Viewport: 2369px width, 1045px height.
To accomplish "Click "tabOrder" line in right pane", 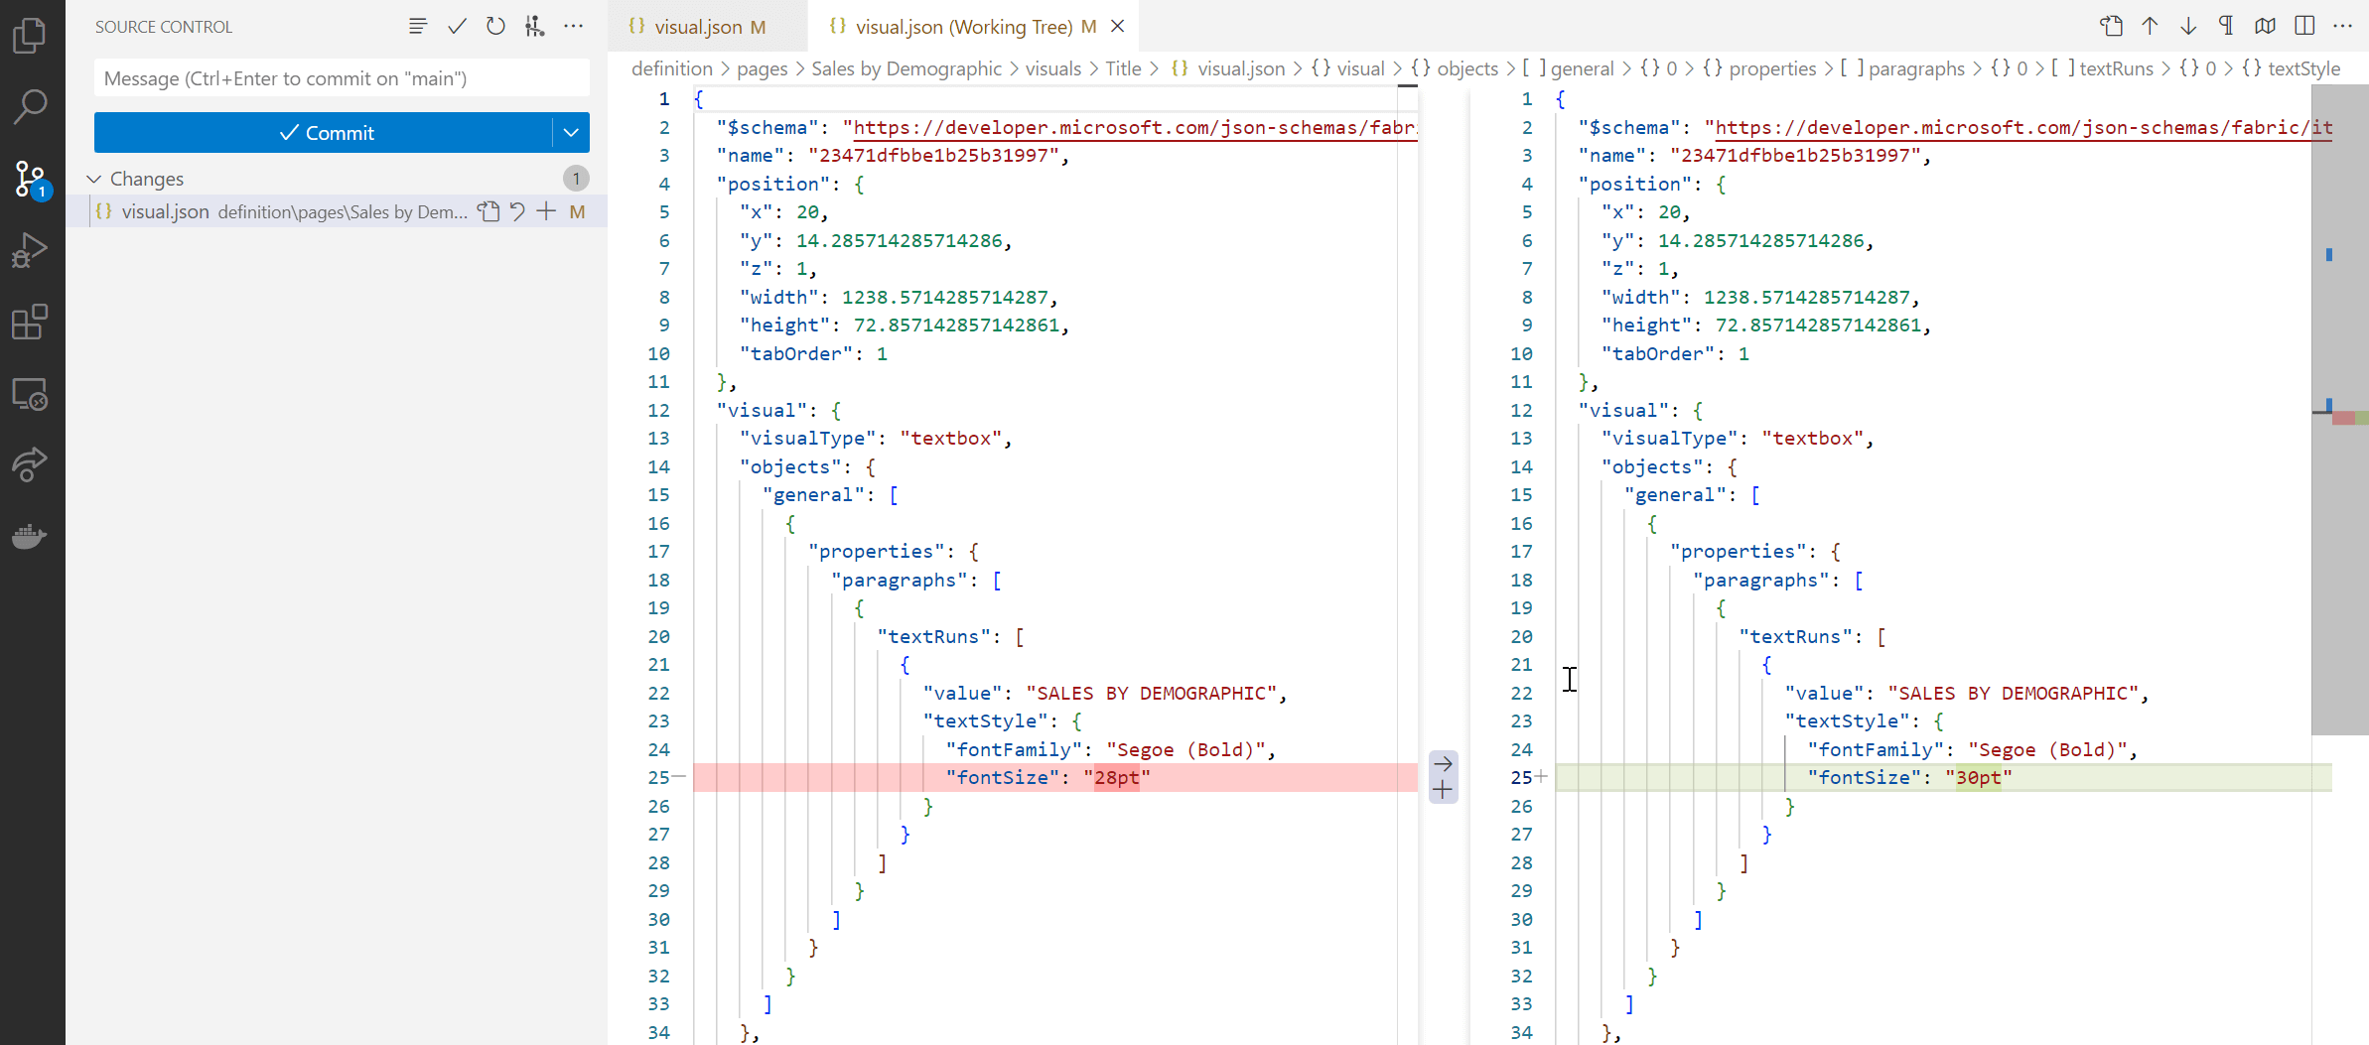I will click(1675, 354).
